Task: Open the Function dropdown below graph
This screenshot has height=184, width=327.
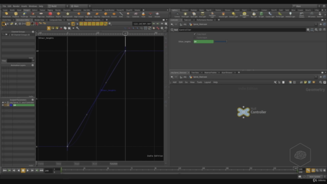Action: [x=113, y=164]
